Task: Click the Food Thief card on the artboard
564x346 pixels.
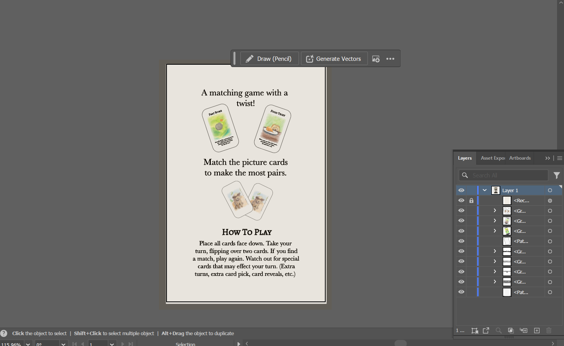Action: (272, 129)
